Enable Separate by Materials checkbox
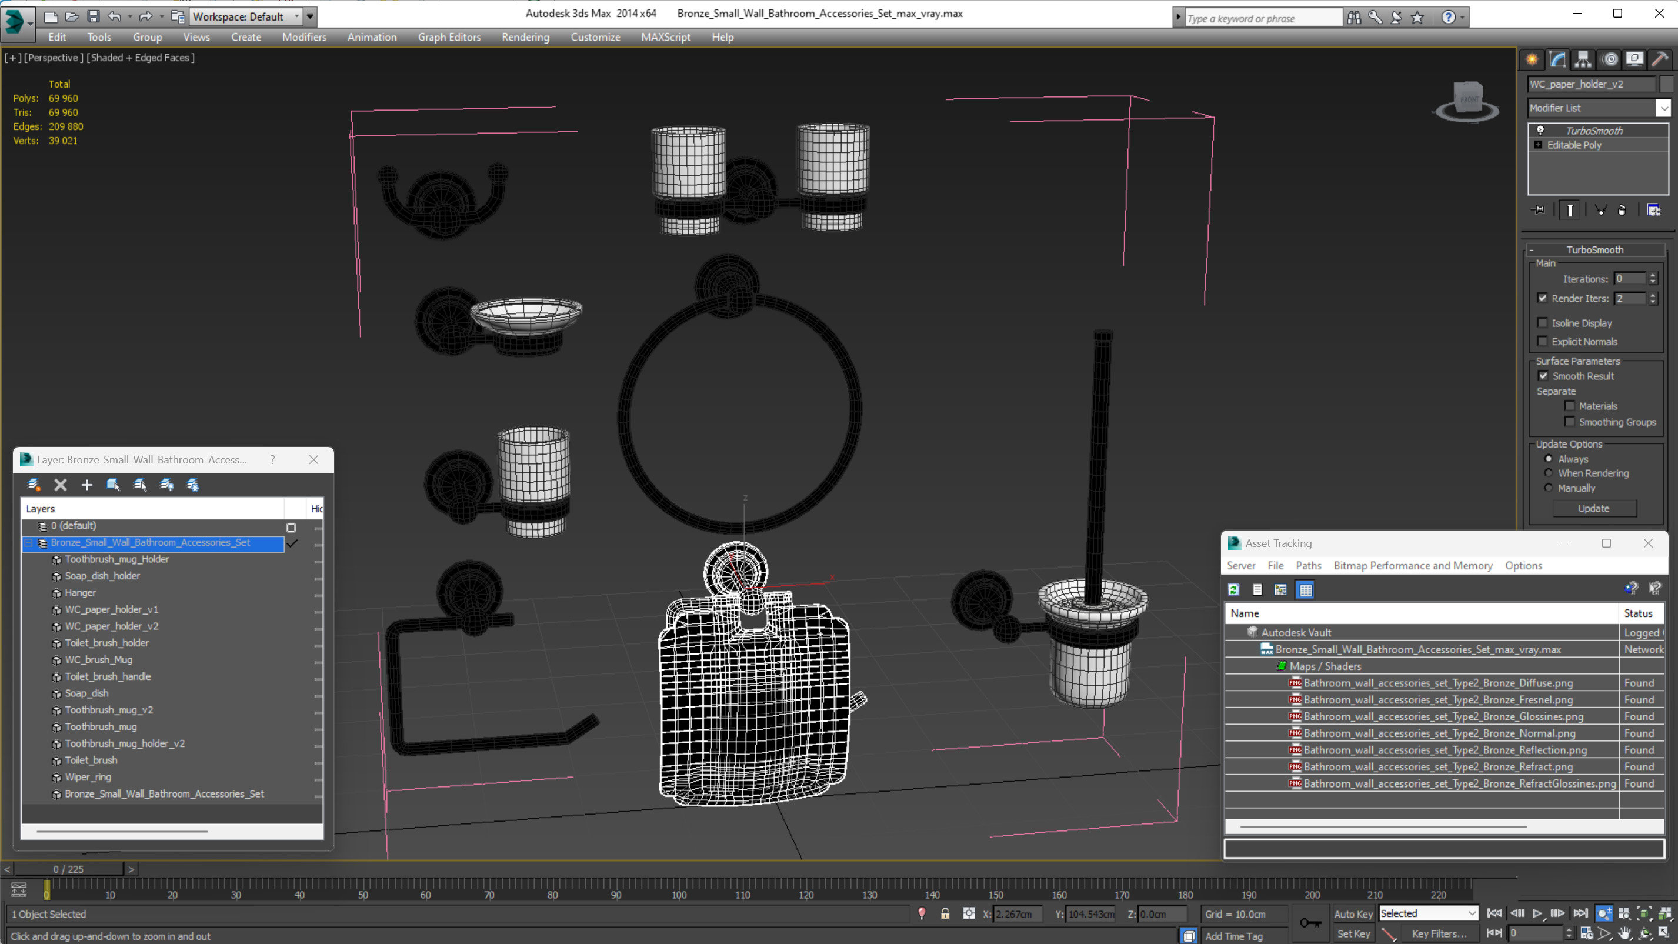This screenshot has width=1678, height=944. 1569,406
